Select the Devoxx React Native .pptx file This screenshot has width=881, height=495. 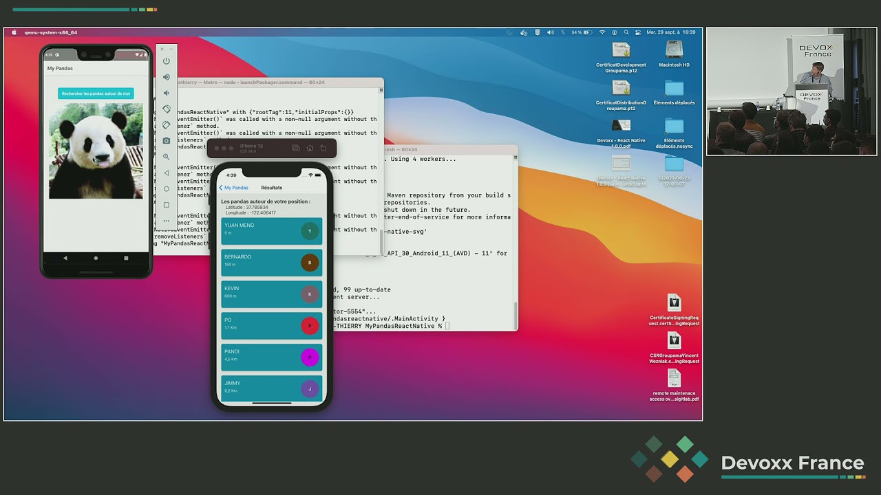[621, 171]
